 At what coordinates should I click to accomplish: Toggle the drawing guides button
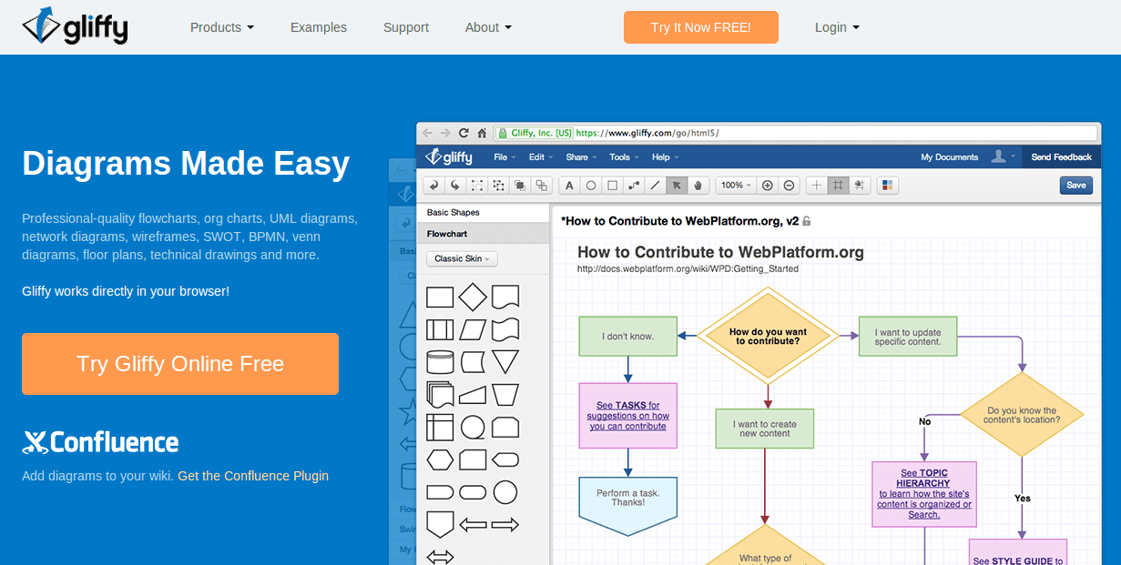click(x=817, y=186)
